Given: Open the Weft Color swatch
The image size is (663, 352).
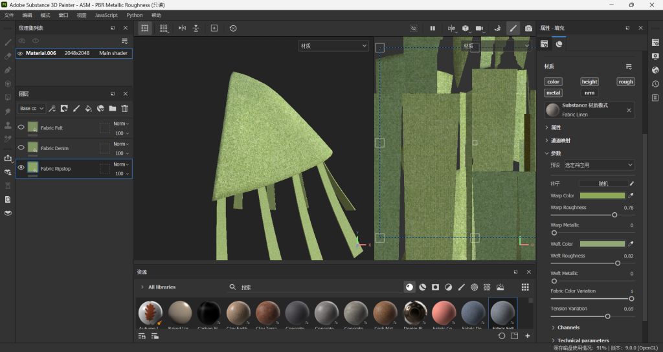Looking at the screenshot, I should coord(602,244).
